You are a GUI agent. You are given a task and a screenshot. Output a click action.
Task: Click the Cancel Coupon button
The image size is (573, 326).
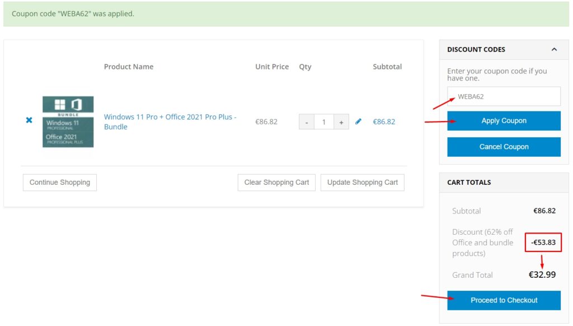click(x=504, y=147)
